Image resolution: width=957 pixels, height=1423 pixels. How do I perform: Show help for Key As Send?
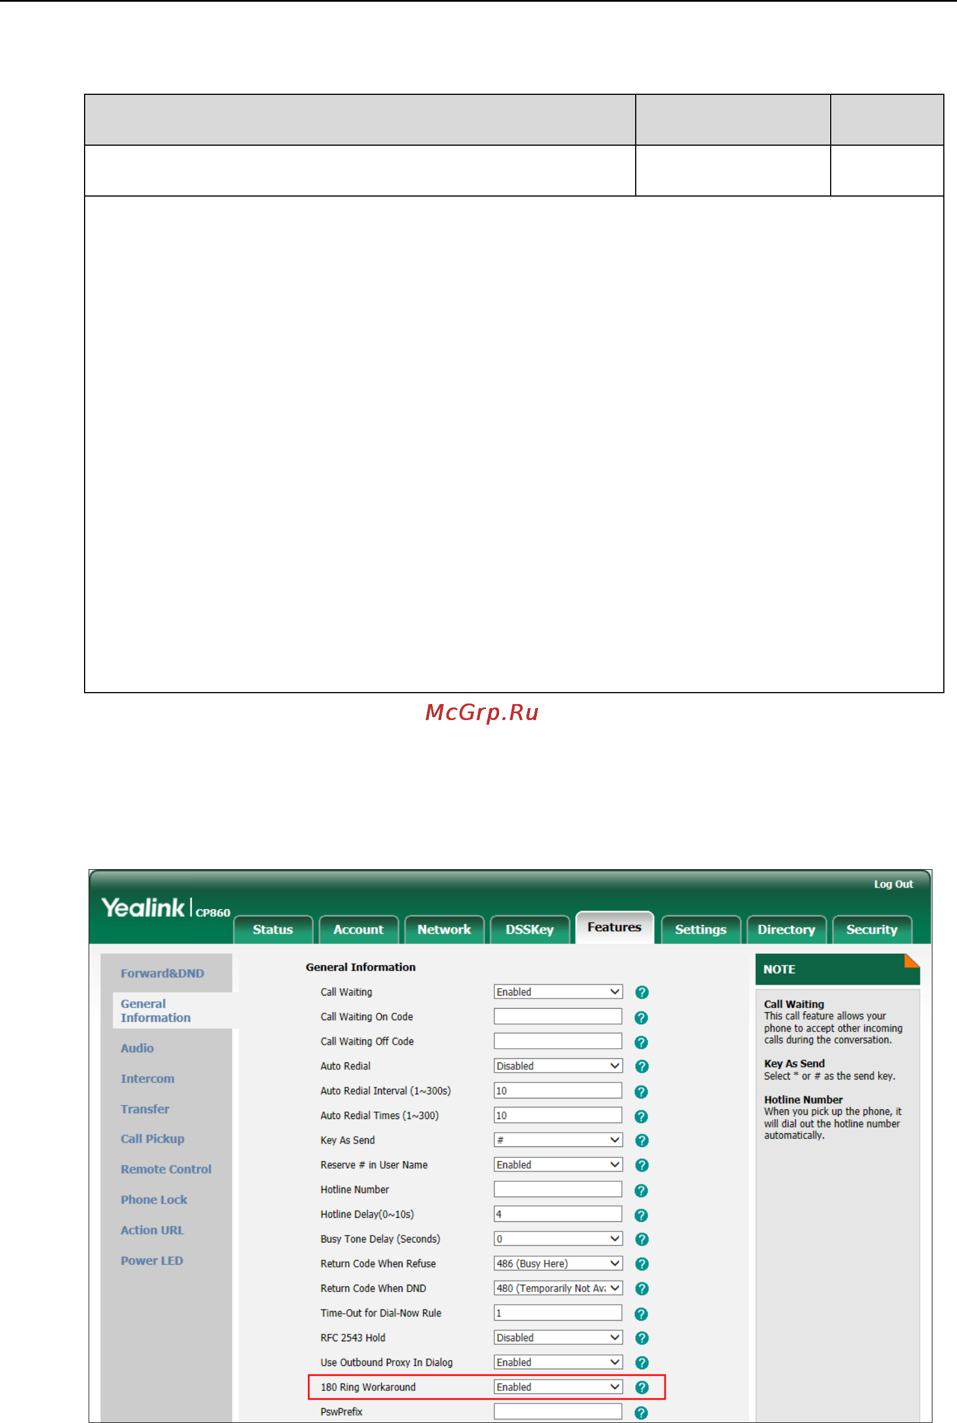click(641, 1140)
